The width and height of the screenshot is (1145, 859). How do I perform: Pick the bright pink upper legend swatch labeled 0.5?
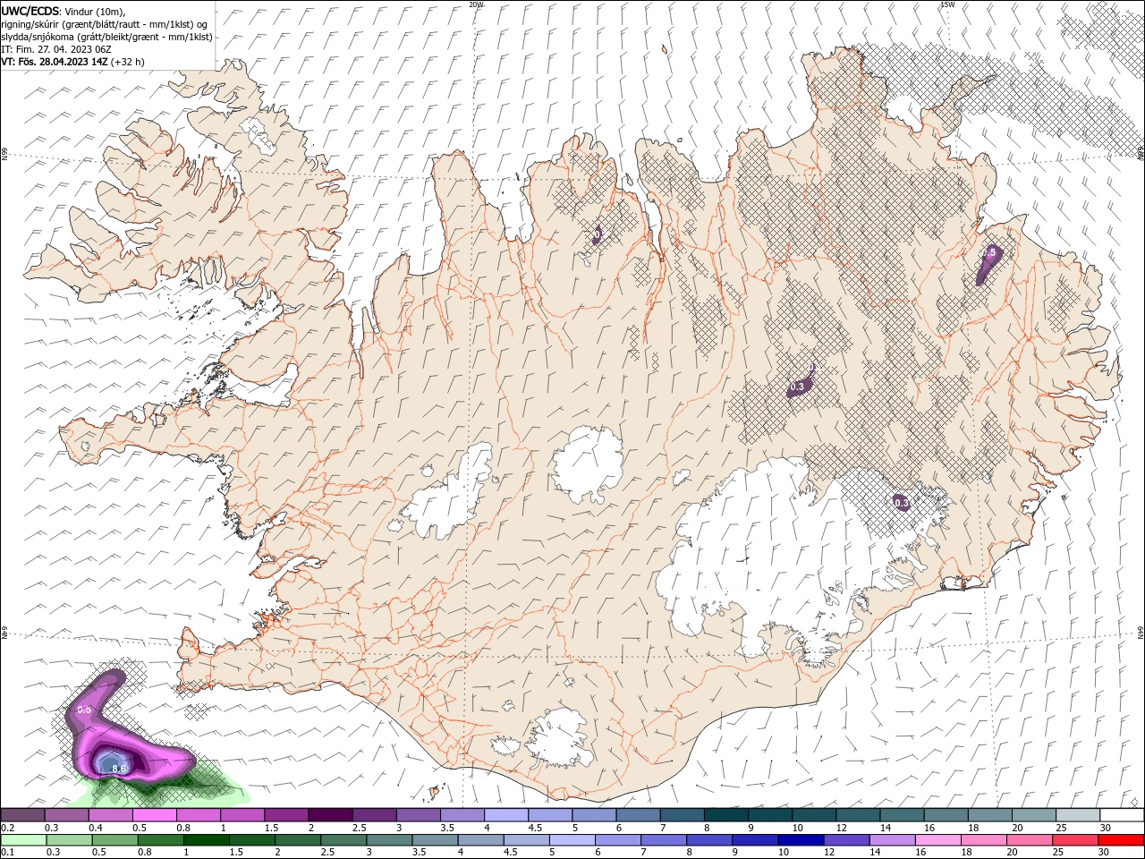tap(154, 814)
